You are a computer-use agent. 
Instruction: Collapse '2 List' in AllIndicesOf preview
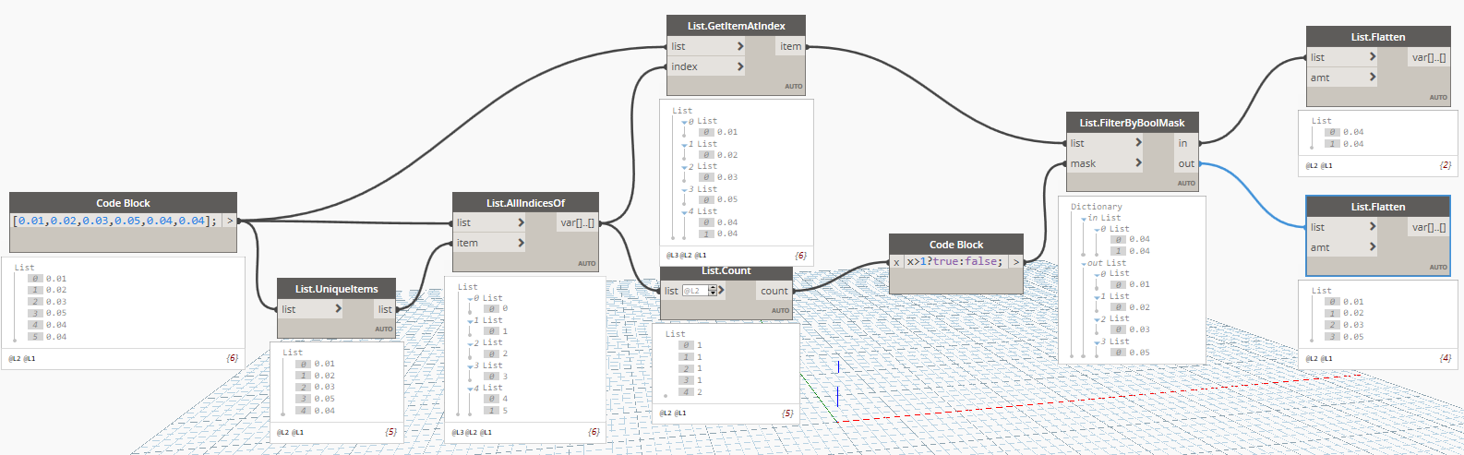(x=470, y=343)
